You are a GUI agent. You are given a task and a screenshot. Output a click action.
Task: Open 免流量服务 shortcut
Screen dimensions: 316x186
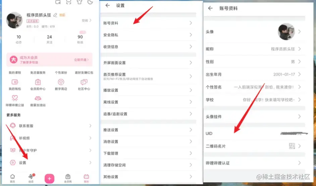point(38,73)
